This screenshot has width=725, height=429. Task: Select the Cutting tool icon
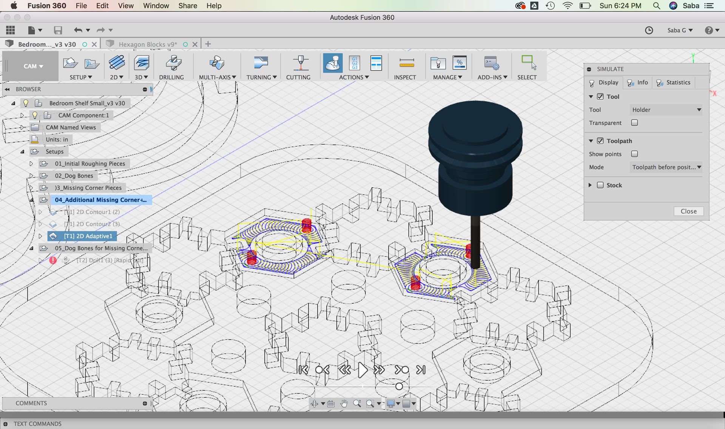pos(300,63)
